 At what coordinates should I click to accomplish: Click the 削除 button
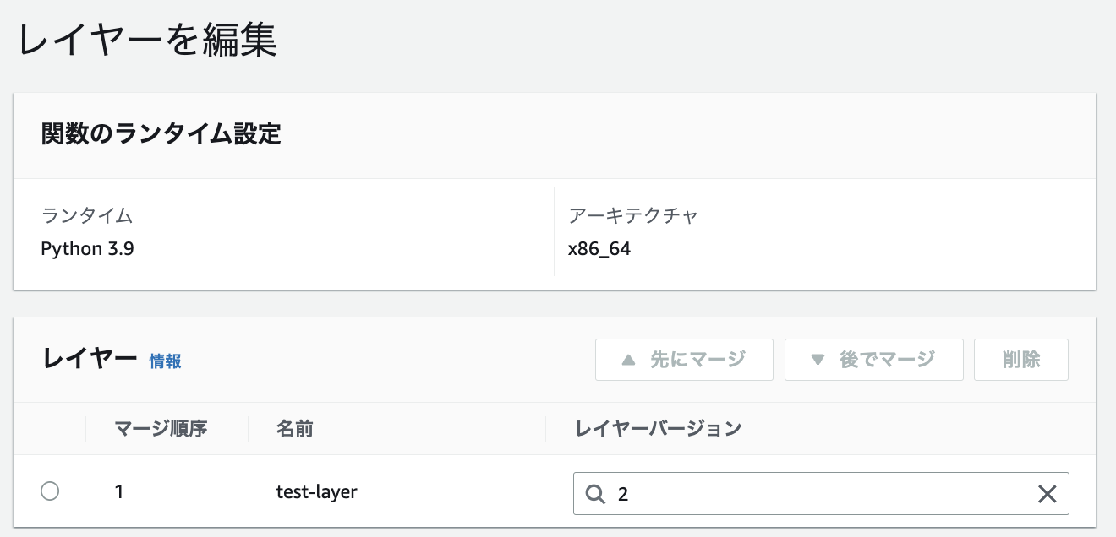pos(1020,359)
